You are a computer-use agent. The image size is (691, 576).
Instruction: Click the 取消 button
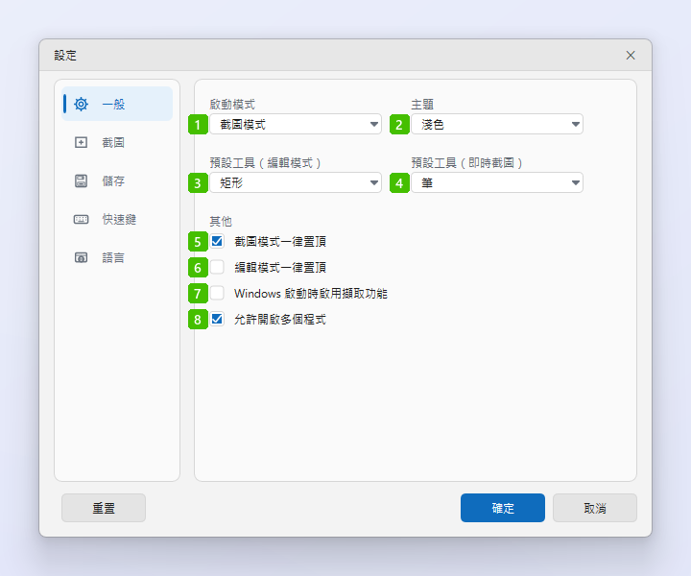pos(595,508)
